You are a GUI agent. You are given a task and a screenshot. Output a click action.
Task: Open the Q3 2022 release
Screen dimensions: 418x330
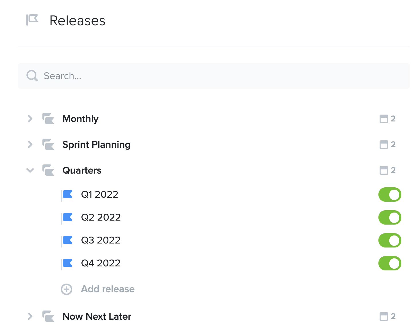[101, 240]
